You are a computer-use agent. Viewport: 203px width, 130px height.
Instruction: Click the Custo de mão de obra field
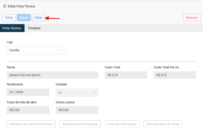coord(28,110)
